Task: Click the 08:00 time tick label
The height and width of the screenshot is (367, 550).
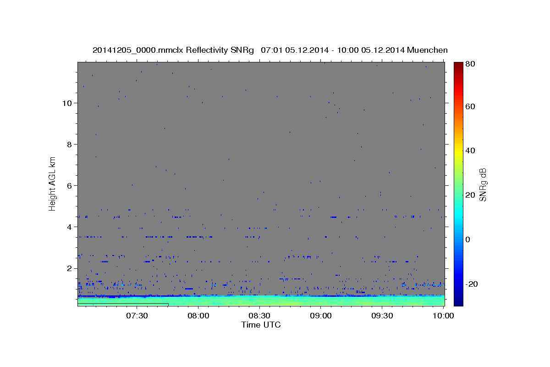Action: pyautogui.click(x=198, y=316)
